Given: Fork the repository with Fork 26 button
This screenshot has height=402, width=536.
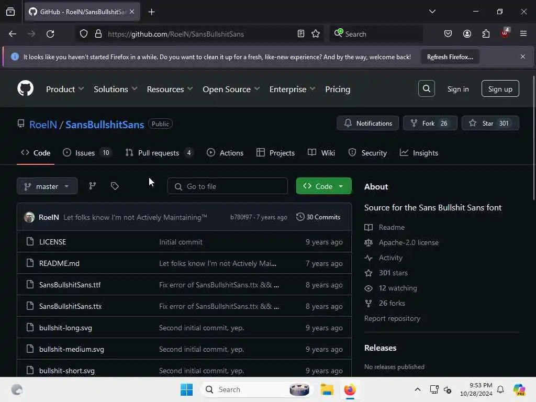Looking at the screenshot, I should point(430,123).
